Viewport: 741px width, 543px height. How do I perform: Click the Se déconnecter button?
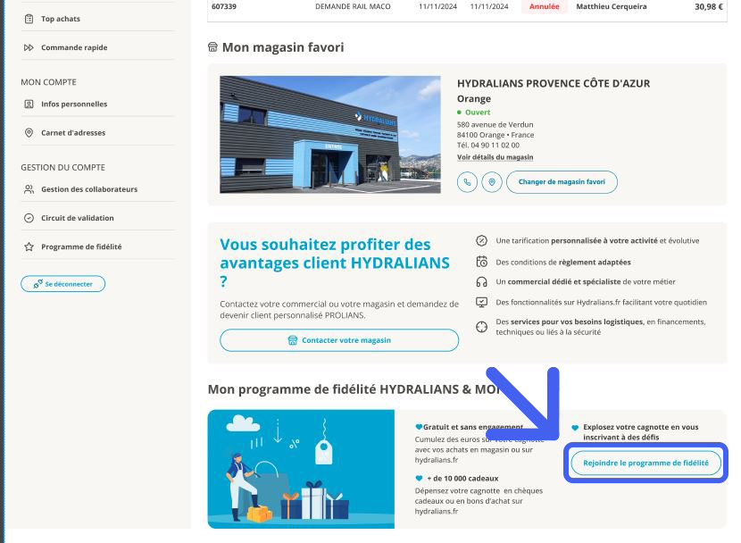click(x=62, y=283)
